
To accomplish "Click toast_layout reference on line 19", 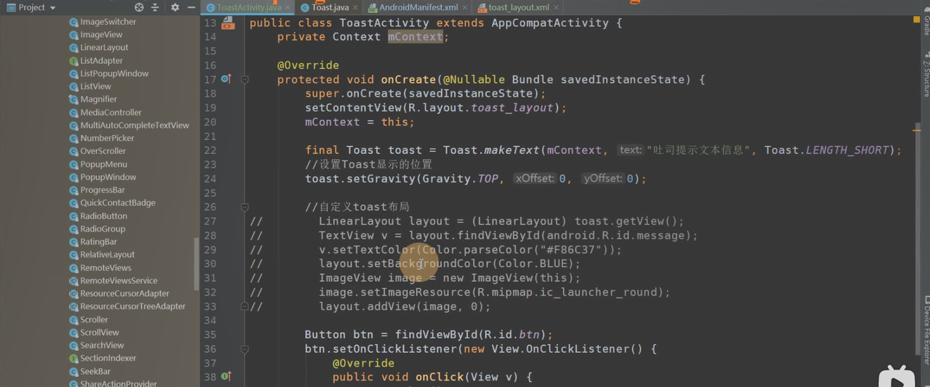I will pos(512,107).
